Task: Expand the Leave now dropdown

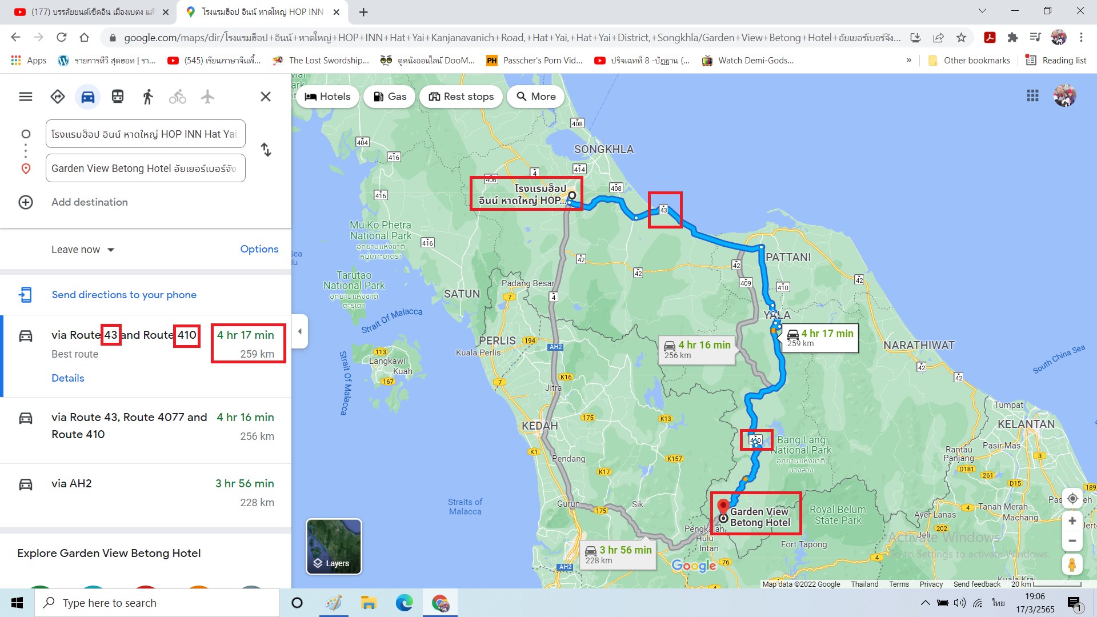Action: click(x=83, y=250)
